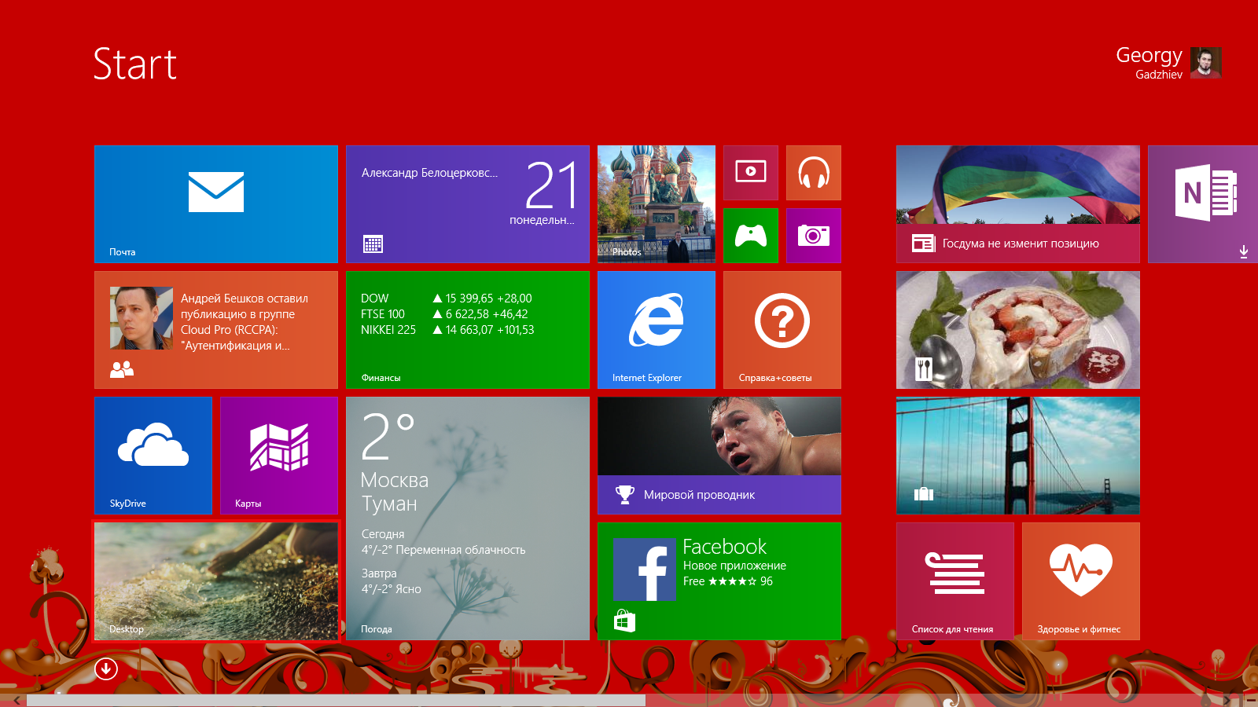Click Georgy Gadzhiev profile picture
The width and height of the screenshot is (1258, 707).
tap(1207, 63)
